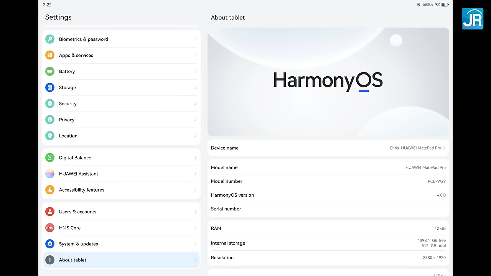
Task: Tap the 3:22 clock in status bar
Action: pyautogui.click(x=47, y=5)
